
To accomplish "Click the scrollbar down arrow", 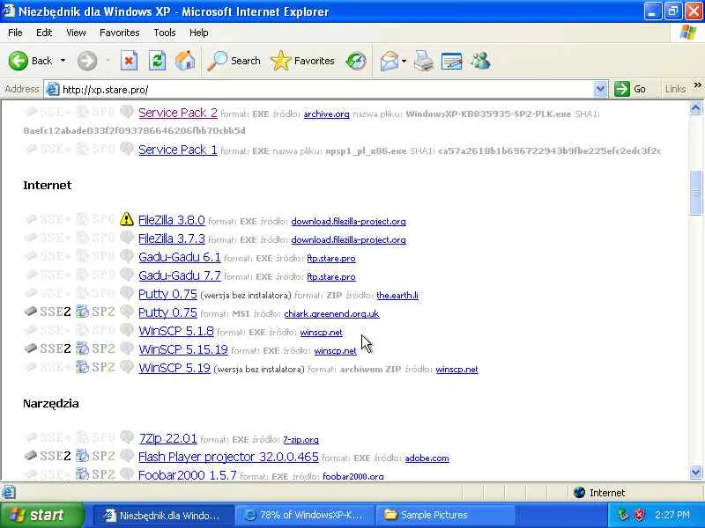I will point(695,473).
